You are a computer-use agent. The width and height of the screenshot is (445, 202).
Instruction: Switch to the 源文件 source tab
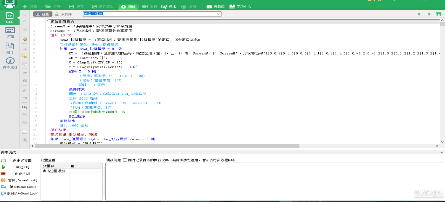pyautogui.click(x=63, y=14)
